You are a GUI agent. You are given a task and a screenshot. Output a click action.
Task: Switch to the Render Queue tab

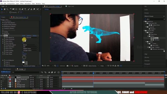coord(7,69)
